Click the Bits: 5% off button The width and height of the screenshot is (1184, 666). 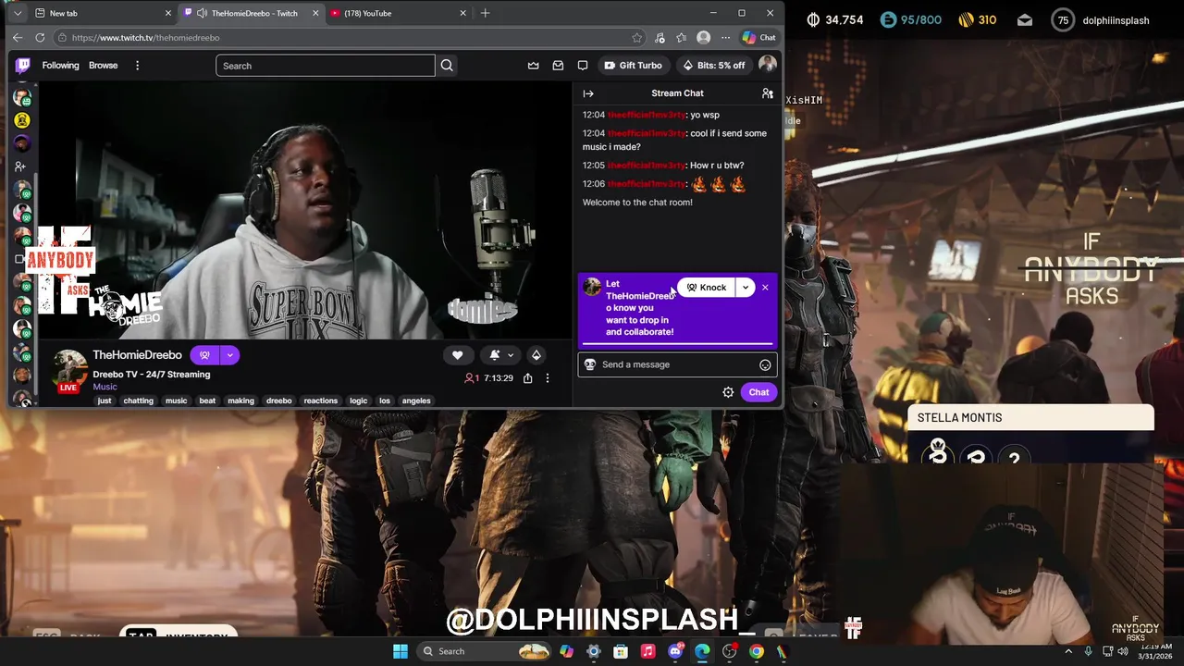[714, 66]
